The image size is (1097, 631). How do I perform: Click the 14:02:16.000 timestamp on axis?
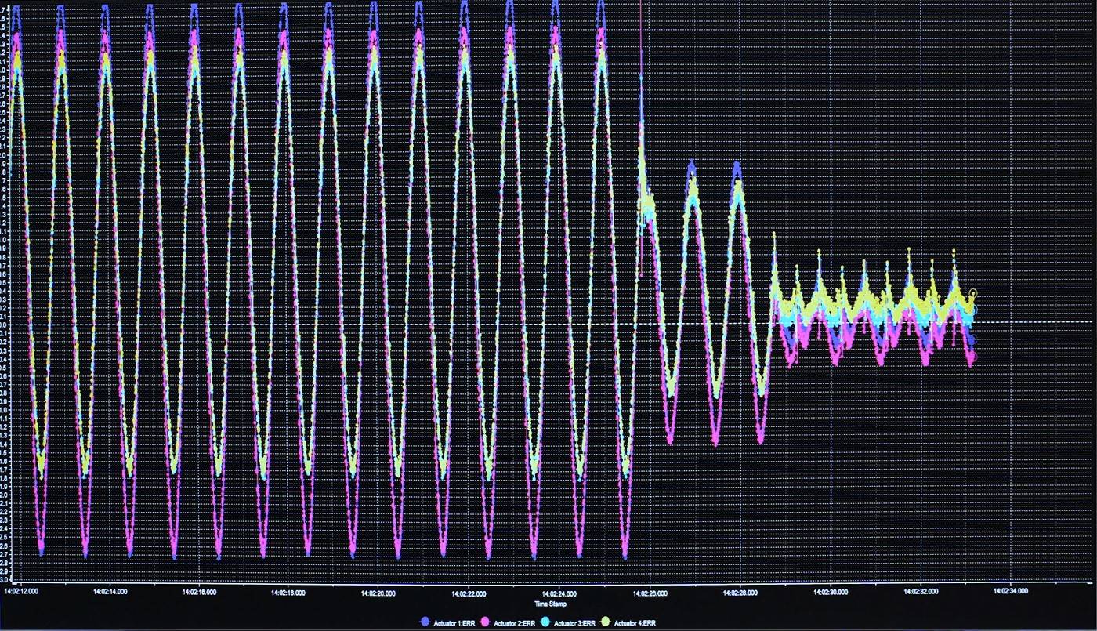[x=199, y=593]
